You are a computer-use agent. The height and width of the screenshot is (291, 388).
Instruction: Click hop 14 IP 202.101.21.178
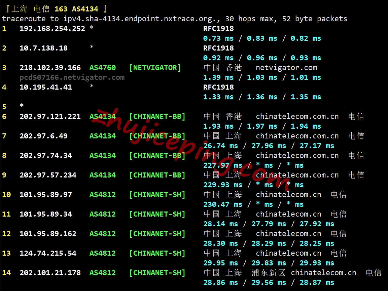50,273
